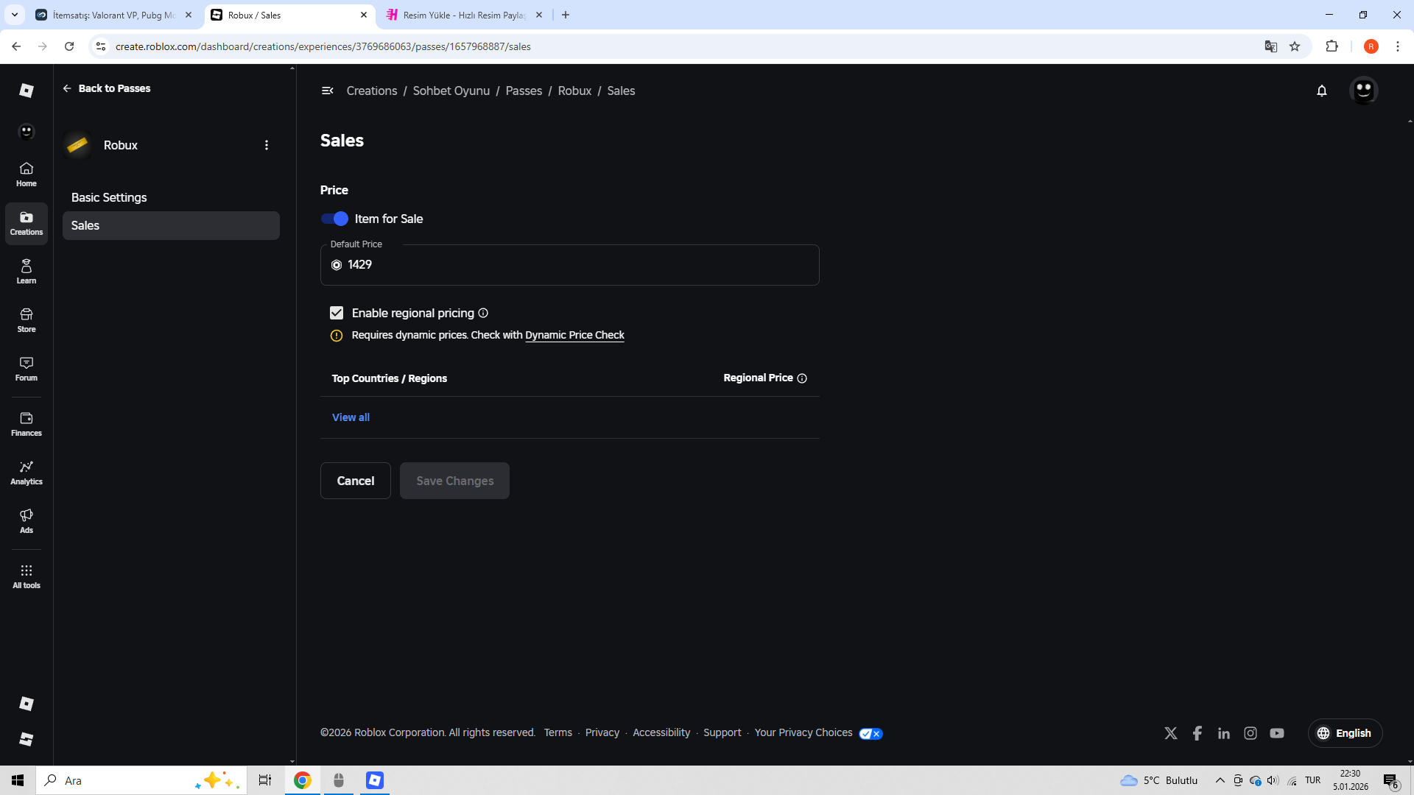Open Dynamic Price Check link

pos(574,335)
